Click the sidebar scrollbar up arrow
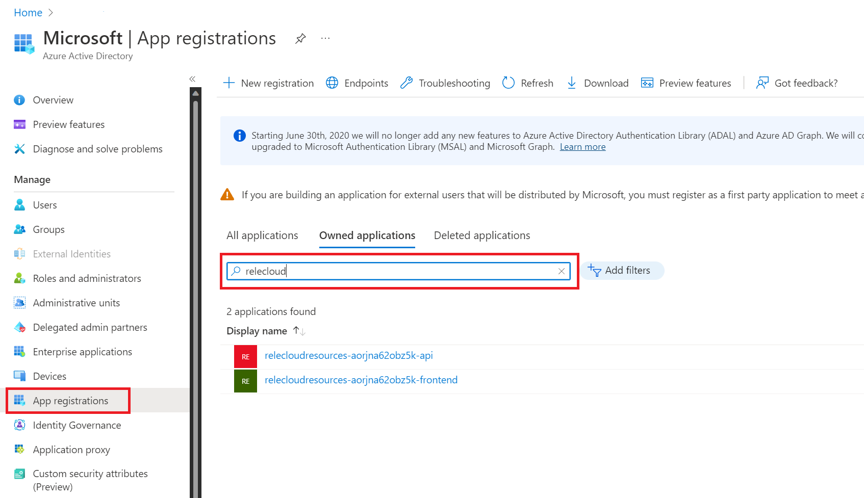Screen dimensions: 864x498 [195, 93]
